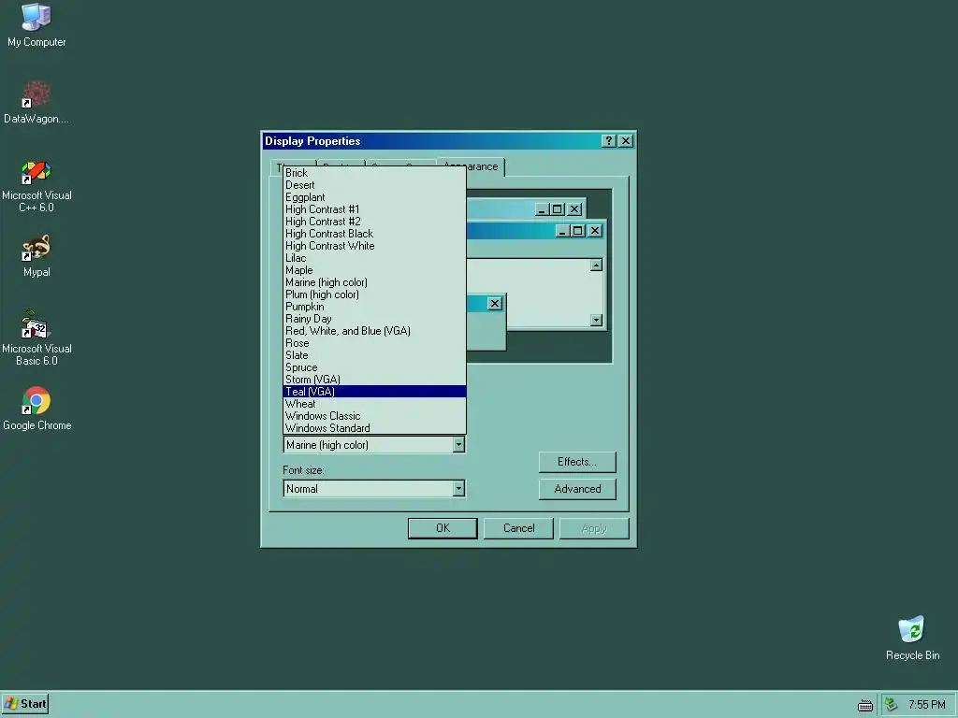Click preview active window maximize button
Screen dimensions: 958x718
coord(578,231)
